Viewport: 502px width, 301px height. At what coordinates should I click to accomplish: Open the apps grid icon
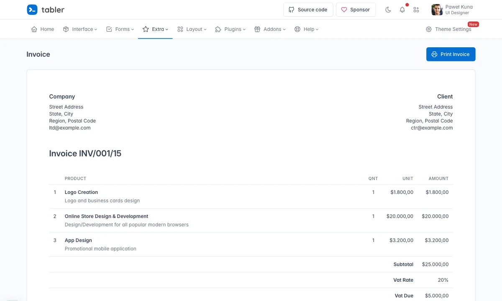416,10
